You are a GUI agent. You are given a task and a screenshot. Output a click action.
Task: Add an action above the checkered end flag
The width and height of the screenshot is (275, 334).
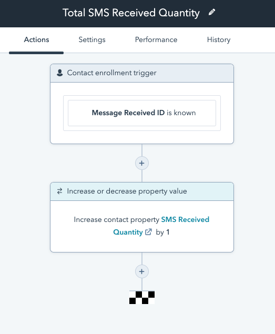click(x=142, y=271)
